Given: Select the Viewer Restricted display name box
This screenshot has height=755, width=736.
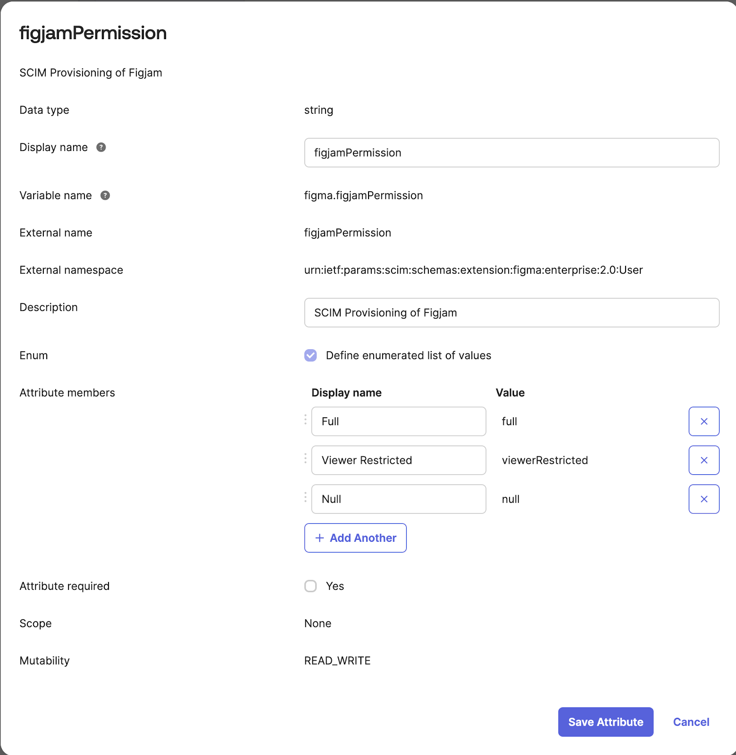Looking at the screenshot, I should tap(399, 460).
